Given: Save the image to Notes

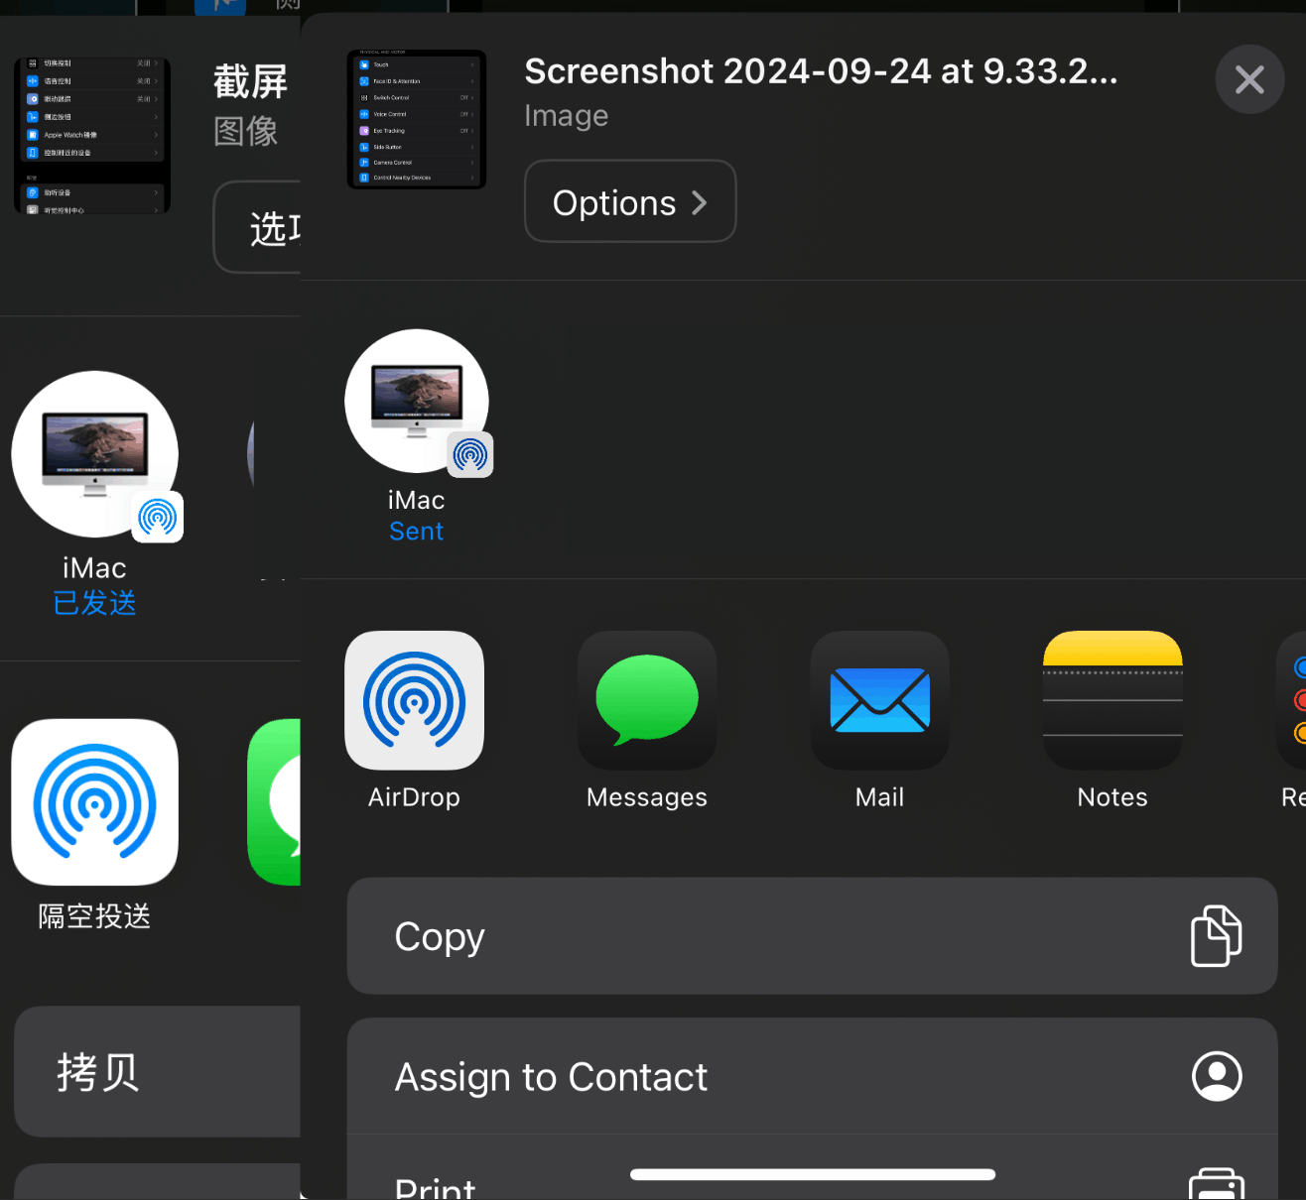Looking at the screenshot, I should pyautogui.click(x=1111, y=700).
